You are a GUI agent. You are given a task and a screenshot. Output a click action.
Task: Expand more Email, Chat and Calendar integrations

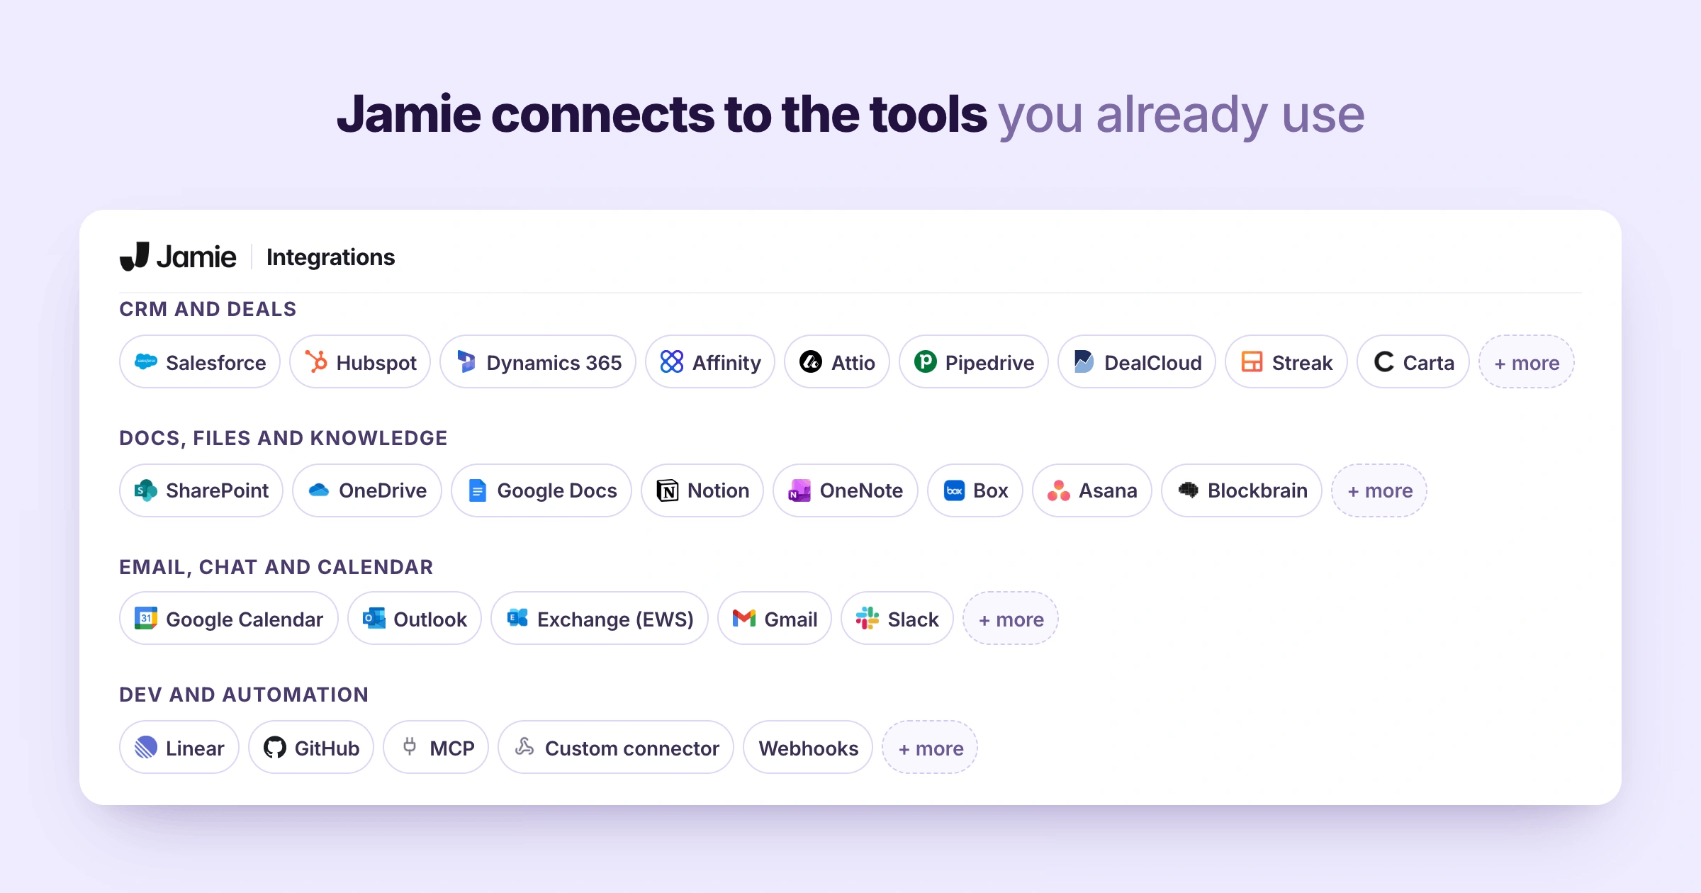point(1011,619)
